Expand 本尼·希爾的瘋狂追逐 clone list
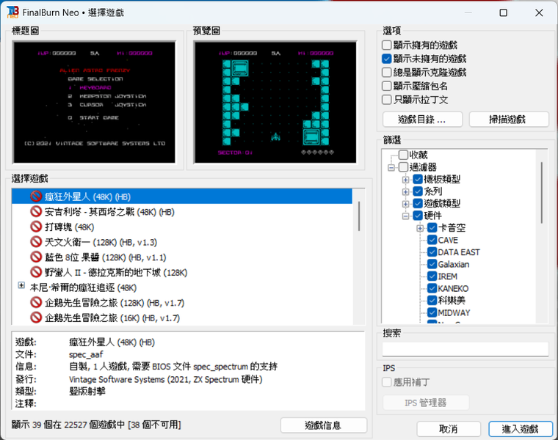This screenshot has height=440, width=558. pyautogui.click(x=21, y=285)
